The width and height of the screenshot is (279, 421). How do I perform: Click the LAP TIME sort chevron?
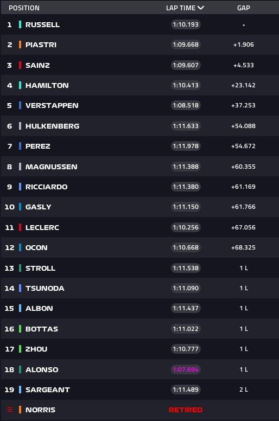[201, 8]
